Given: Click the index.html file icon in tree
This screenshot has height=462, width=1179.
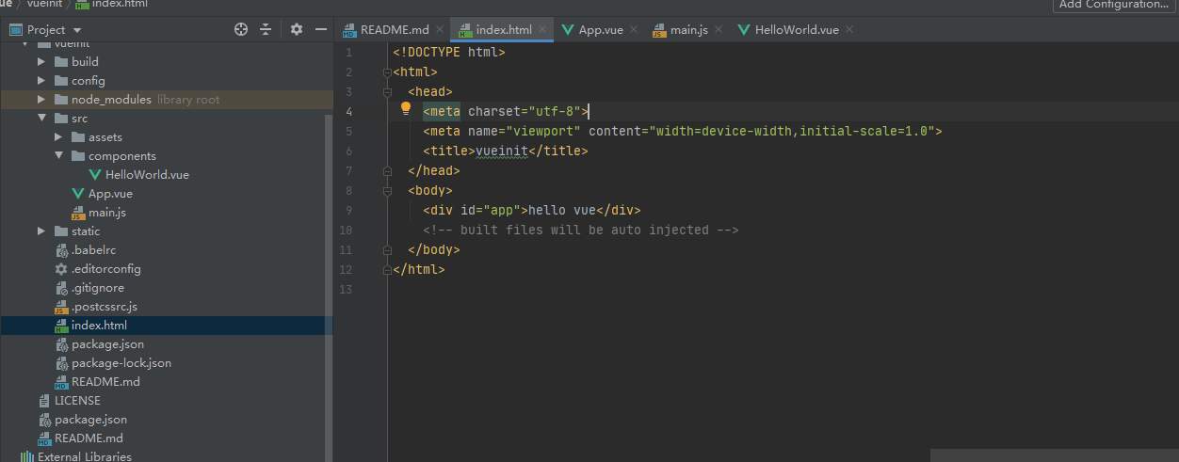Looking at the screenshot, I should (x=61, y=326).
